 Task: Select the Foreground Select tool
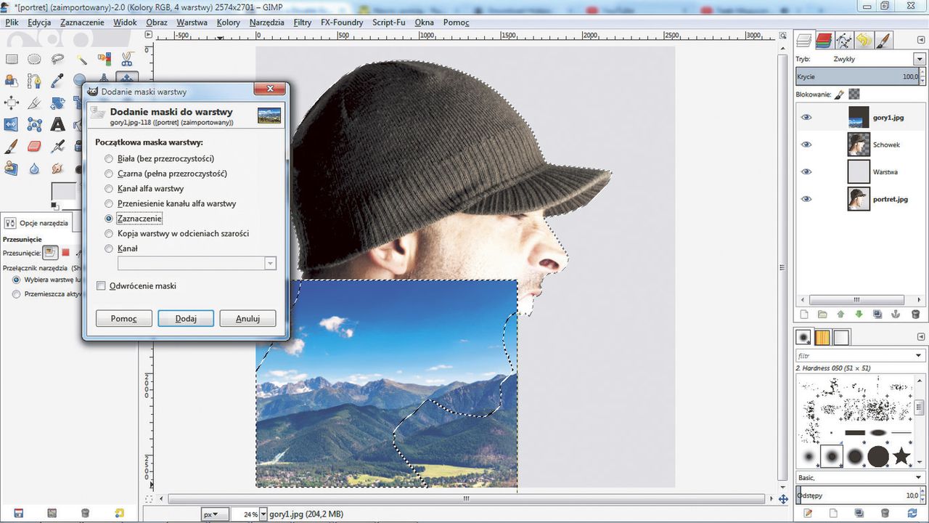click(x=12, y=81)
